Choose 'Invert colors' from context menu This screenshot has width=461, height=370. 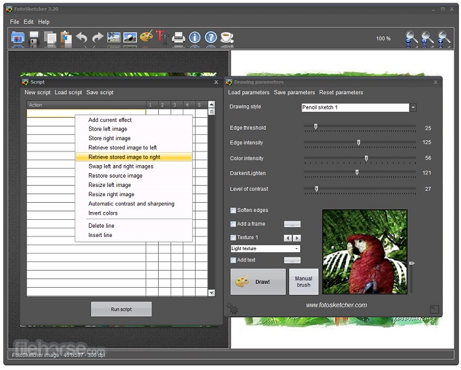(x=103, y=213)
